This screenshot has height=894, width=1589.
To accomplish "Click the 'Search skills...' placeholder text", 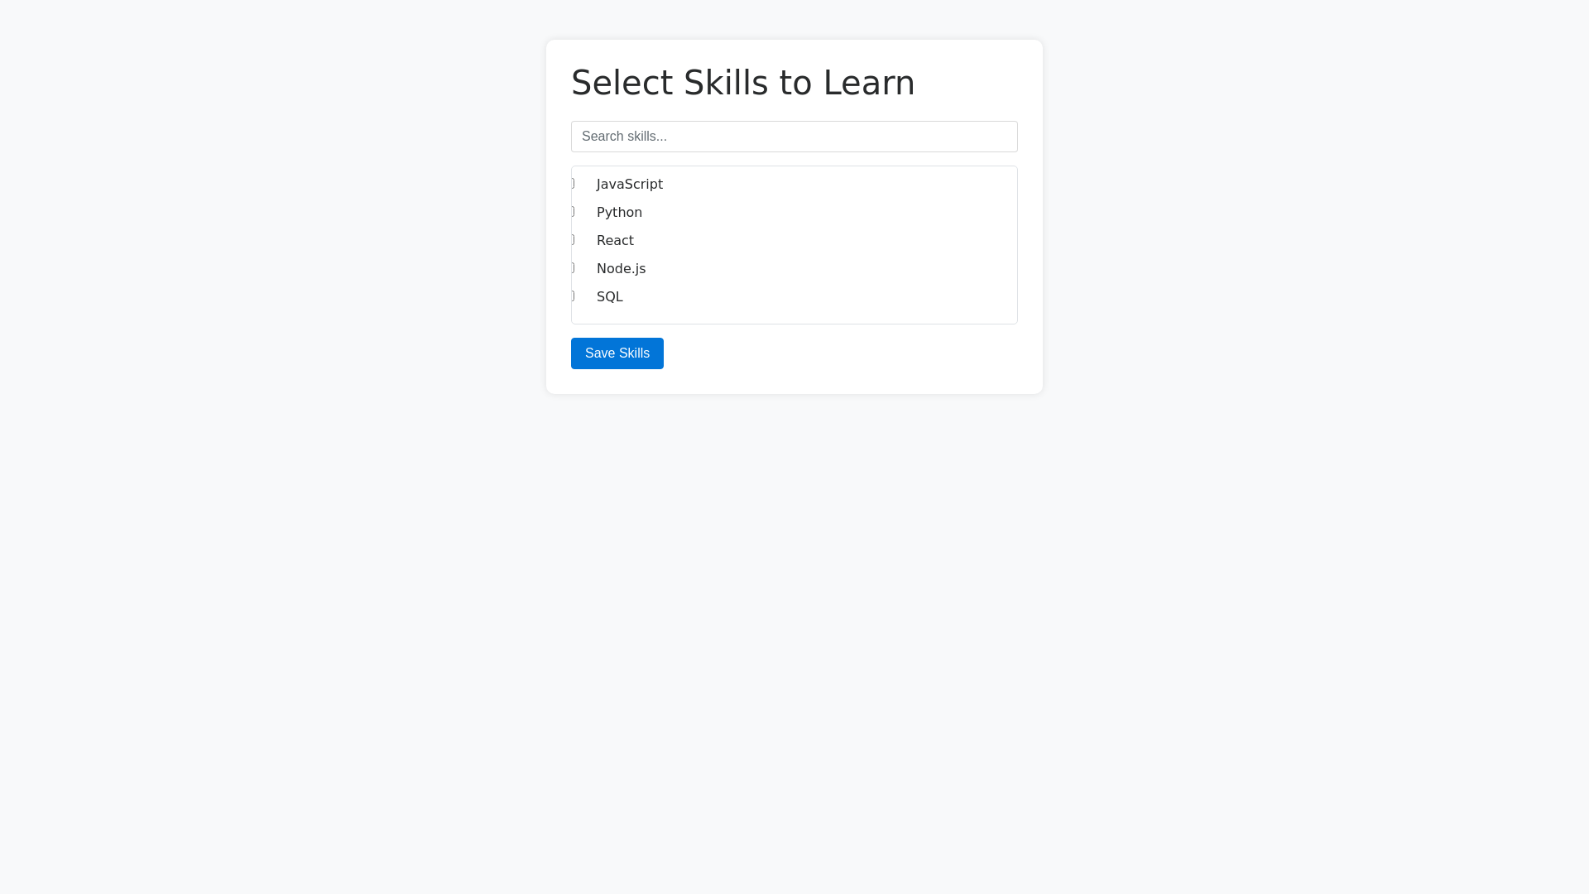I will [624, 137].
